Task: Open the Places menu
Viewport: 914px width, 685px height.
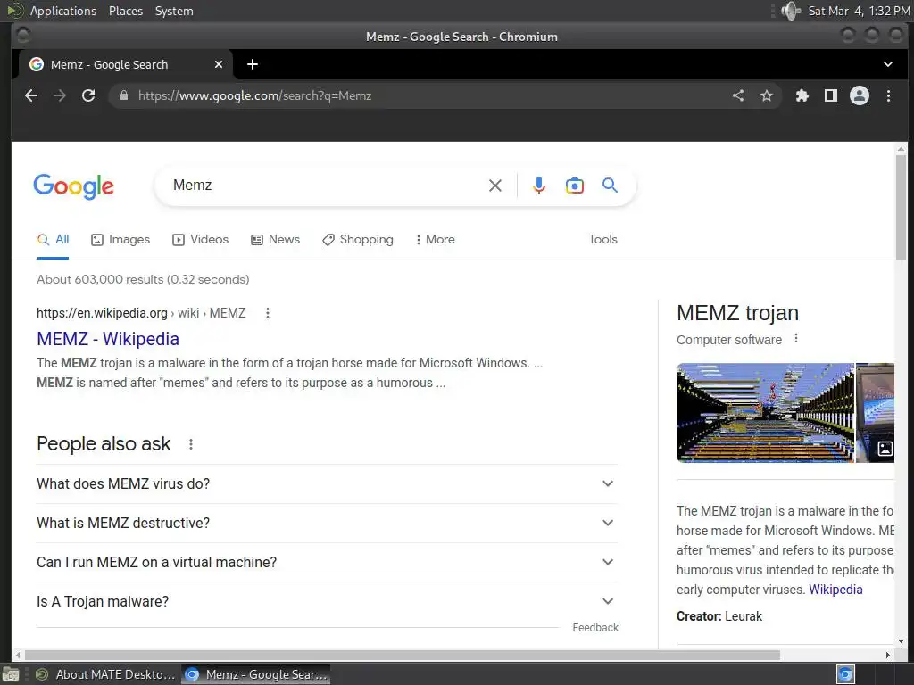Action: (125, 11)
